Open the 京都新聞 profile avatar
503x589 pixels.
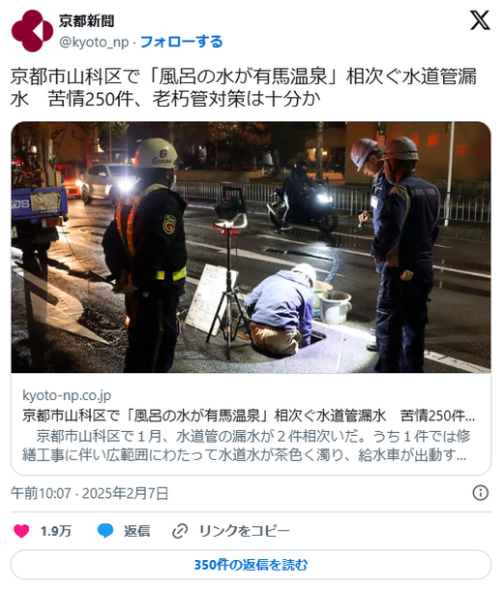pyautogui.click(x=32, y=31)
